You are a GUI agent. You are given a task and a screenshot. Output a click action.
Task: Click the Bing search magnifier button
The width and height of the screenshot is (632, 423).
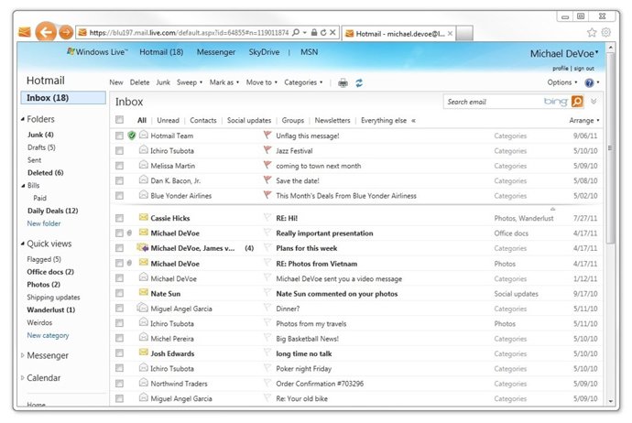click(577, 102)
